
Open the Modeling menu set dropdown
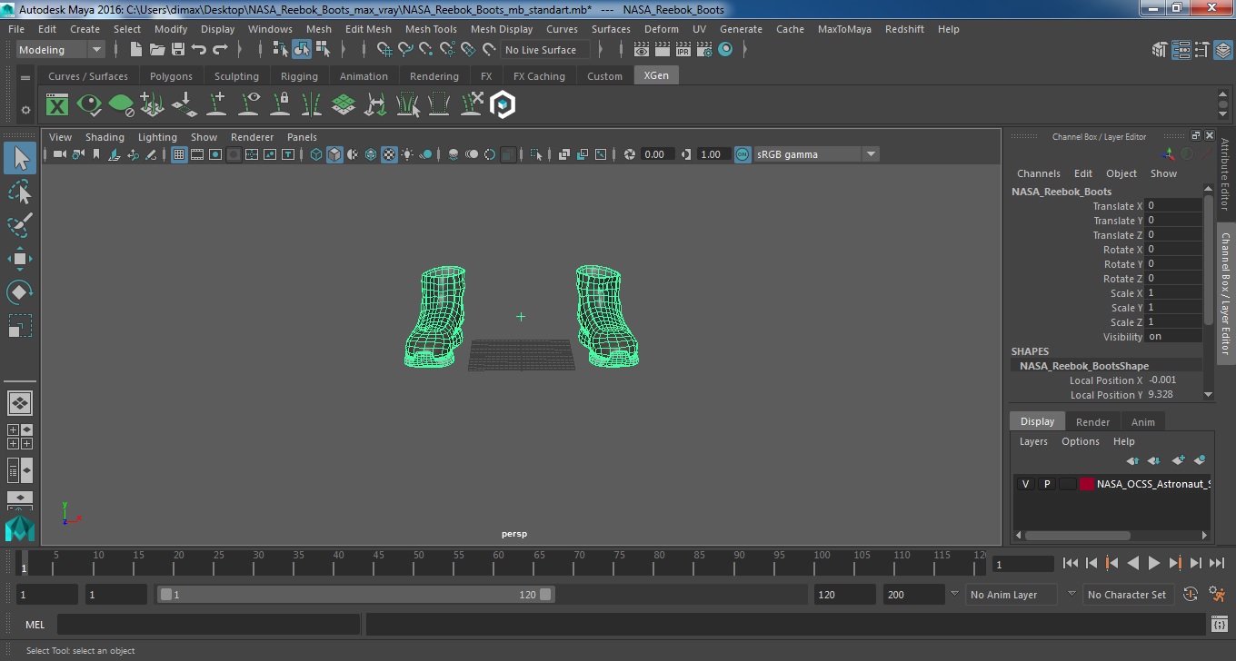[60, 50]
